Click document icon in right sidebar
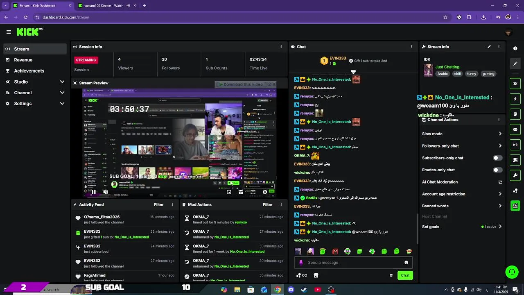This screenshot has height=295, width=524. click(x=515, y=114)
